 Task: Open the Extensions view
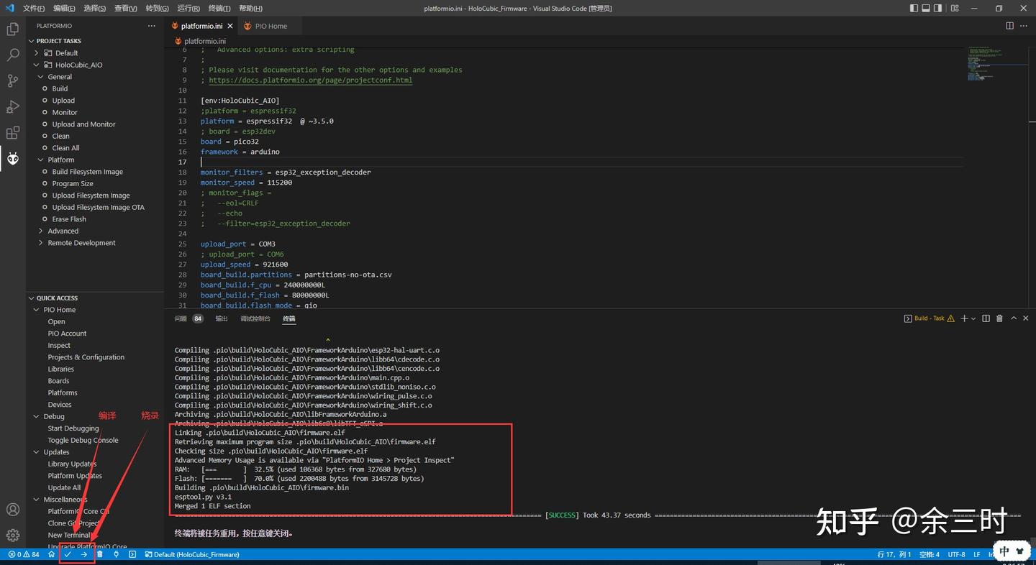12,133
